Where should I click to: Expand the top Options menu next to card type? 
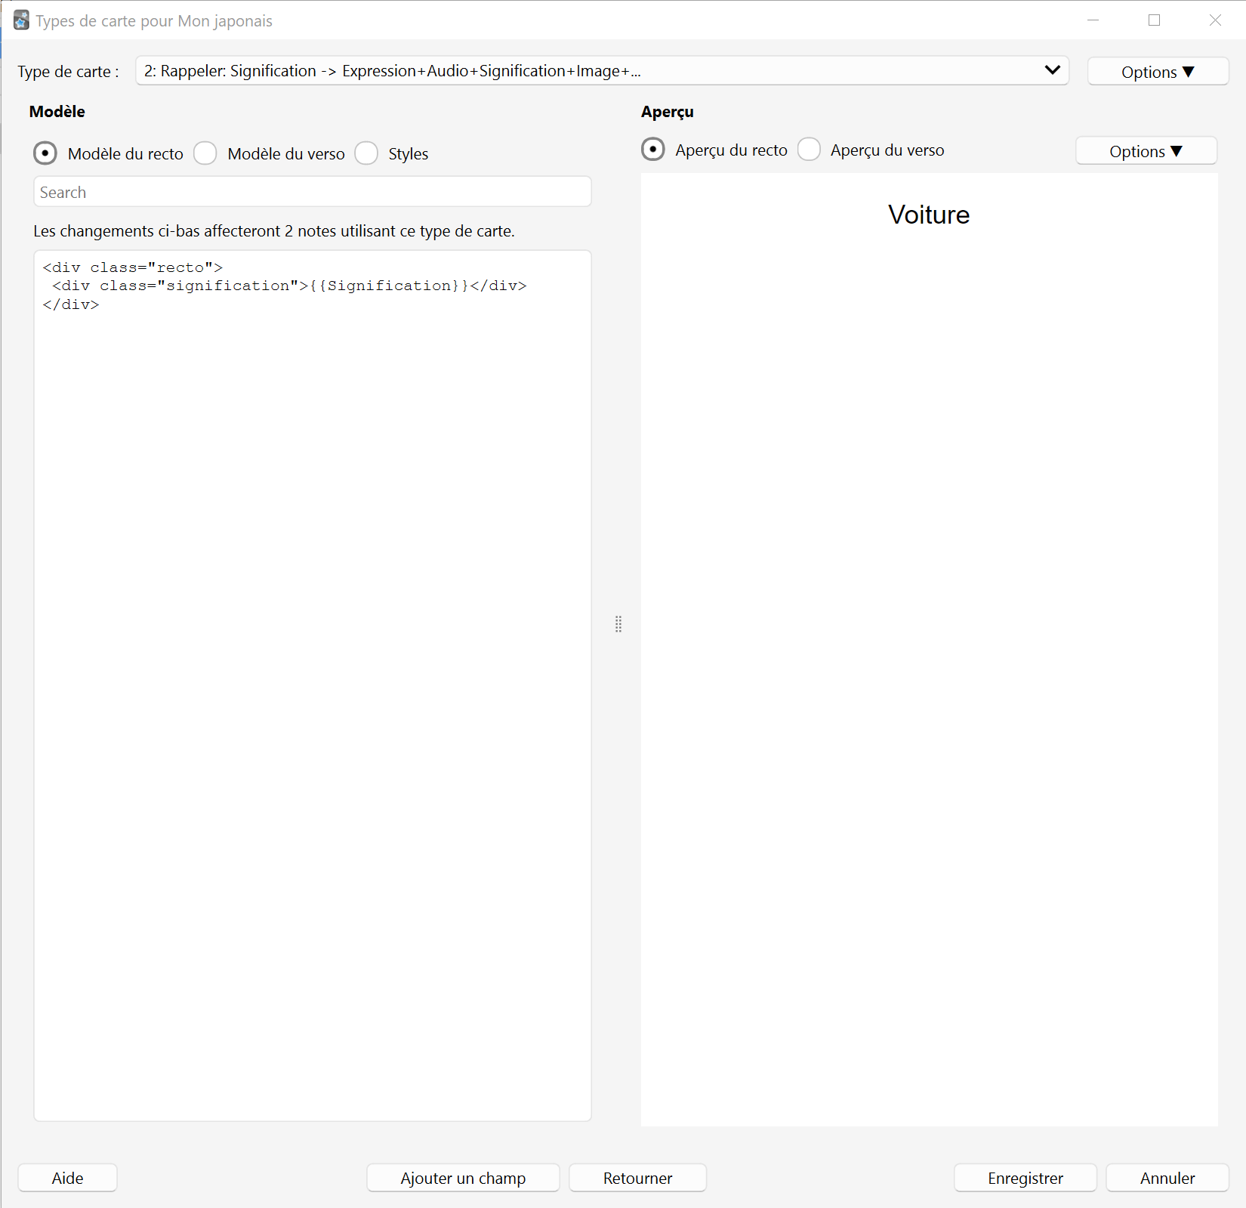(1158, 72)
